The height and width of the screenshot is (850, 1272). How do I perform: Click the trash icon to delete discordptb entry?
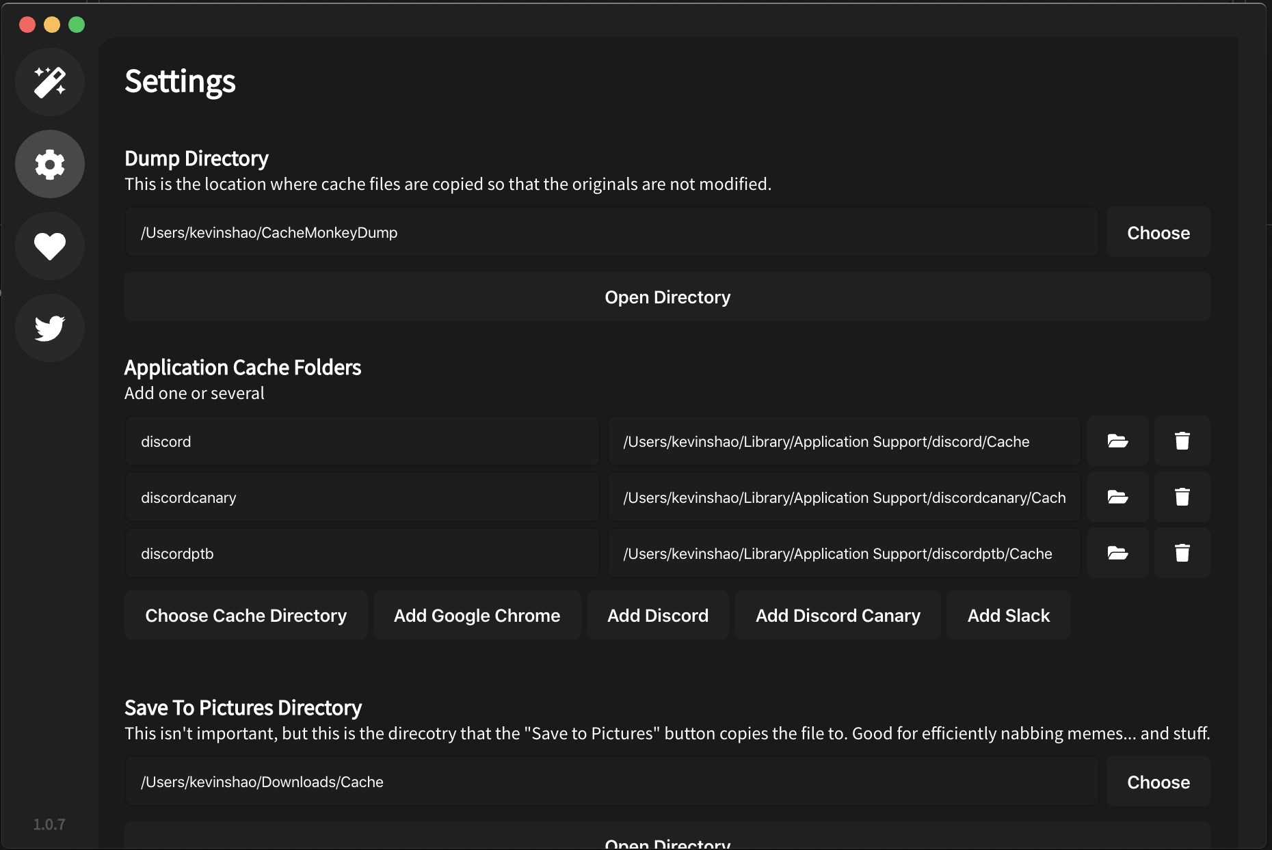[1182, 553]
